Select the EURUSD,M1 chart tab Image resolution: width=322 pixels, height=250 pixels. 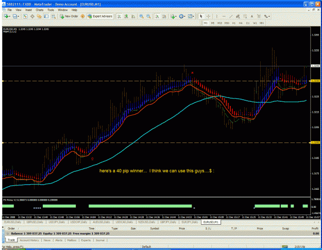click(211, 222)
